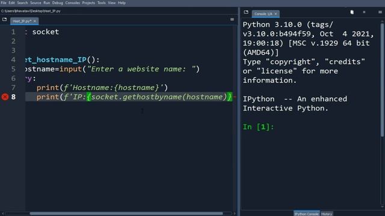Open the Run menu

47,3
